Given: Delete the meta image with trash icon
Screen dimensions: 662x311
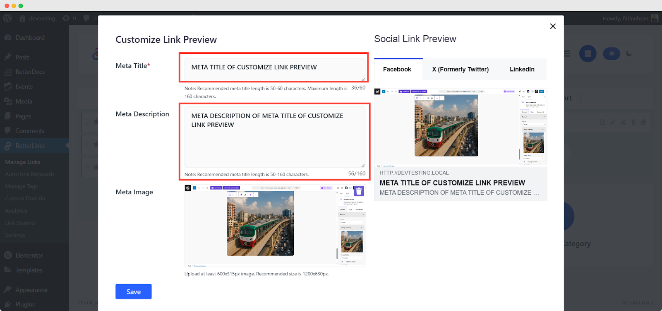Looking at the screenshot, I should coord(359,191).
